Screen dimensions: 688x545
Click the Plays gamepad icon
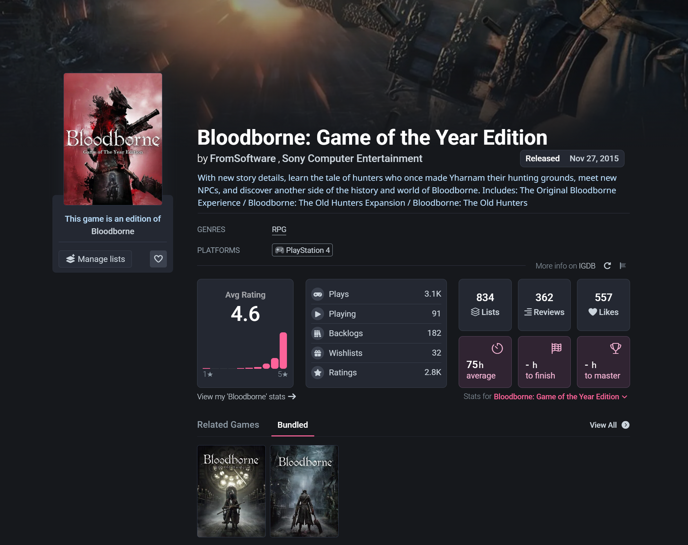pyautogui.click(x=317, y=294)
